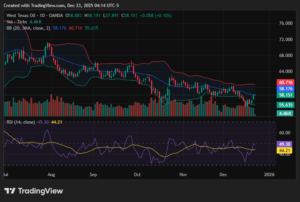Select the teal 58.151 current price tag
Viewport: 300px width, 202px height.
(286, 95)
